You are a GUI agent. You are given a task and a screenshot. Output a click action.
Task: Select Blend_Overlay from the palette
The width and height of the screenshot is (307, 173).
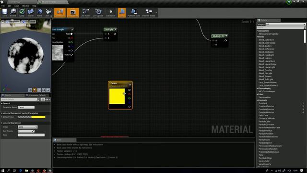265,70
